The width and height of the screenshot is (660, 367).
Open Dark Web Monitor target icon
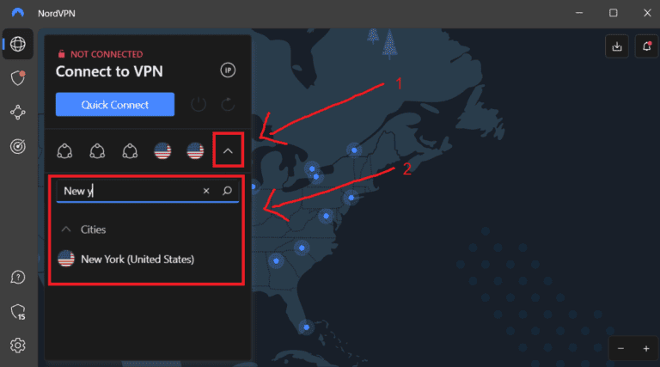pyautogui.click(x=16, y=147)
